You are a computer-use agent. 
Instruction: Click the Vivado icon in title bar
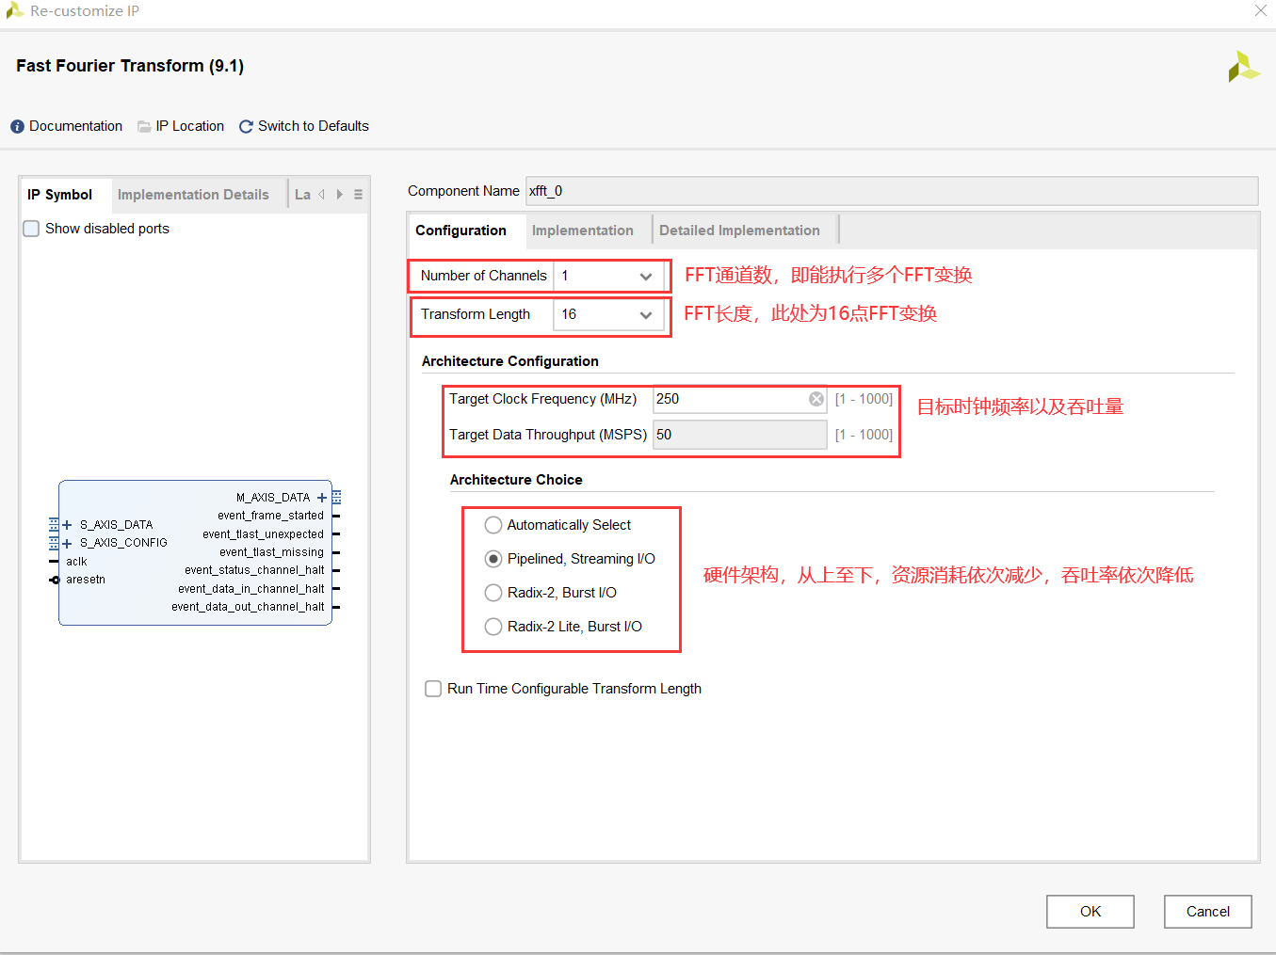tap(14, 10)
